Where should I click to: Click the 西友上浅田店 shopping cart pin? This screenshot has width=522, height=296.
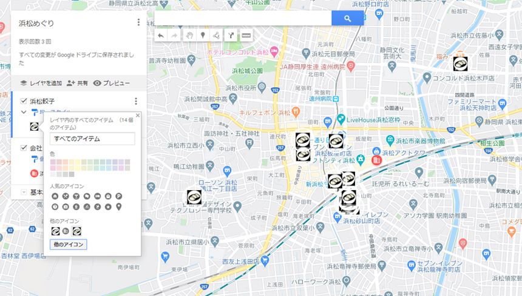pos(265,260)
